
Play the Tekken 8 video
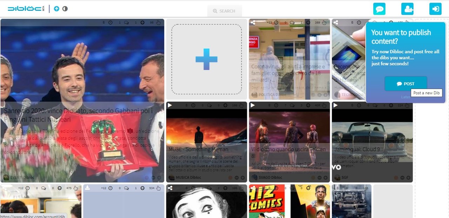[x=253, y=105]
